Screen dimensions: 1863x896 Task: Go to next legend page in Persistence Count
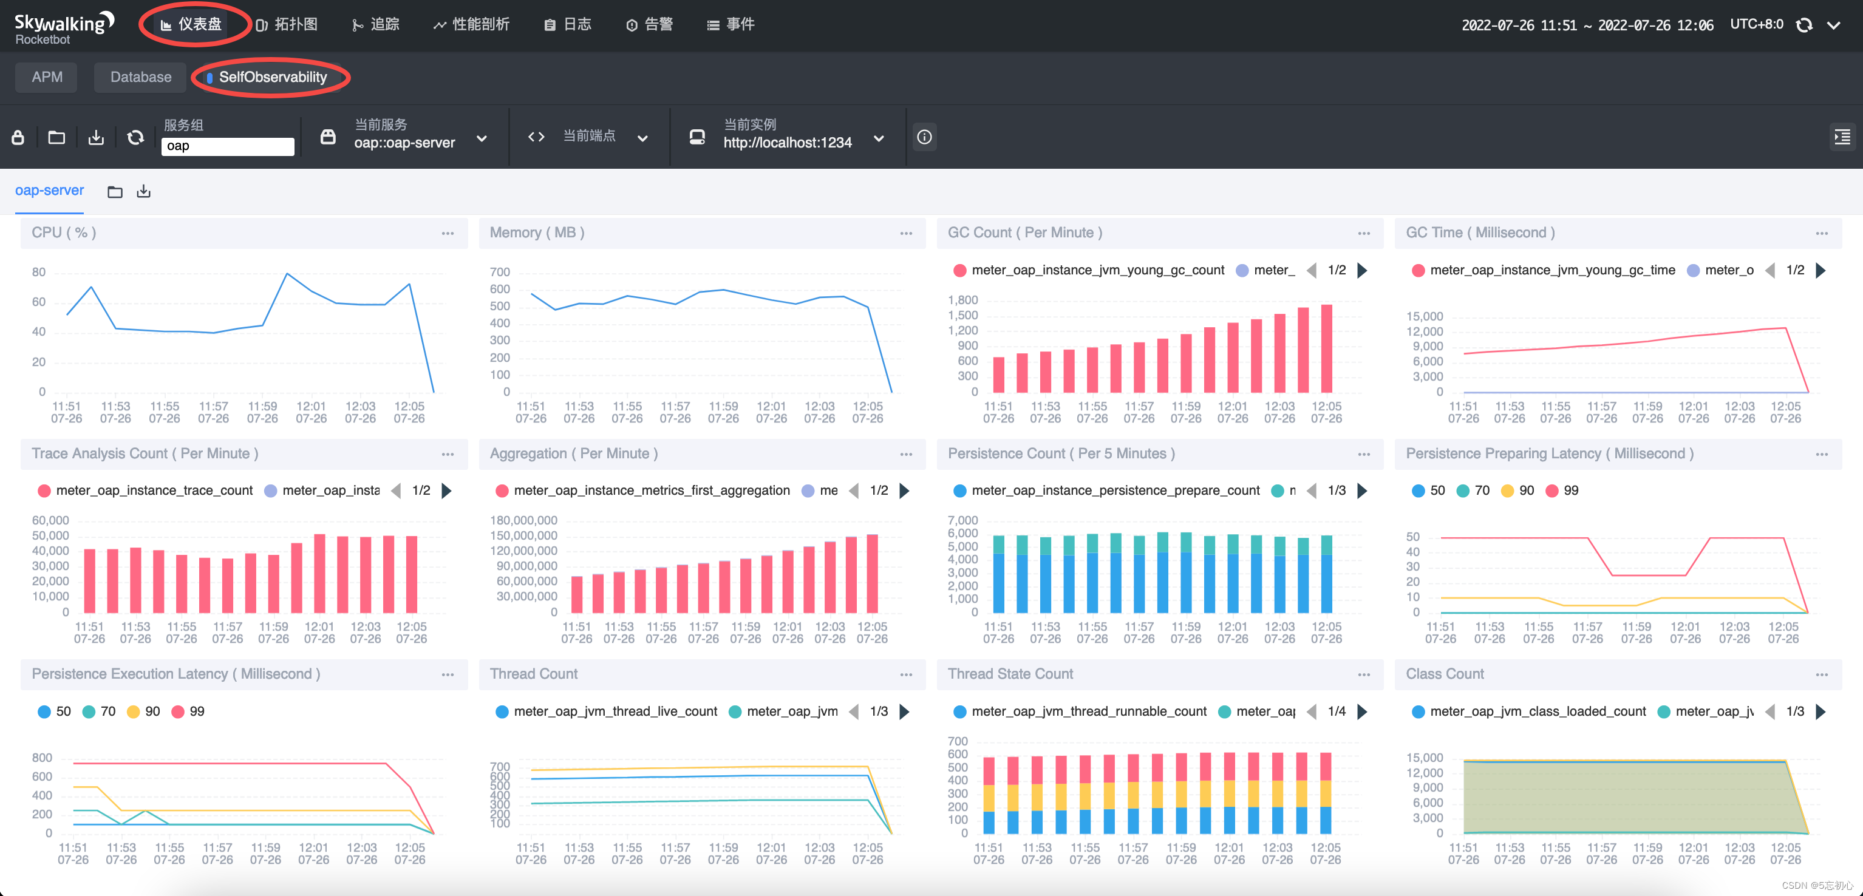pos(1362,490)
